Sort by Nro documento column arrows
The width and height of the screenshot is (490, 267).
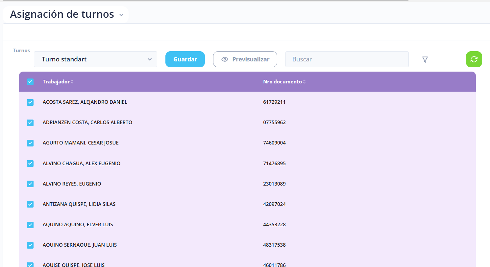tap(305, 82)
